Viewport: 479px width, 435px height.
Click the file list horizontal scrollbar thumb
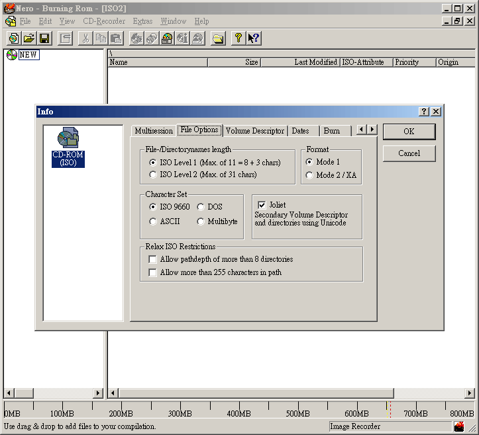coord(256,393)
